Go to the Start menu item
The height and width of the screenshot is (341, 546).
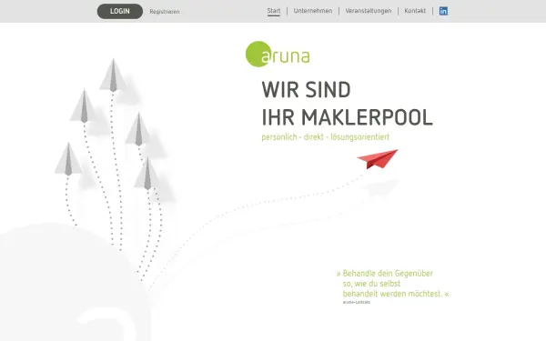tap(274, 11)
